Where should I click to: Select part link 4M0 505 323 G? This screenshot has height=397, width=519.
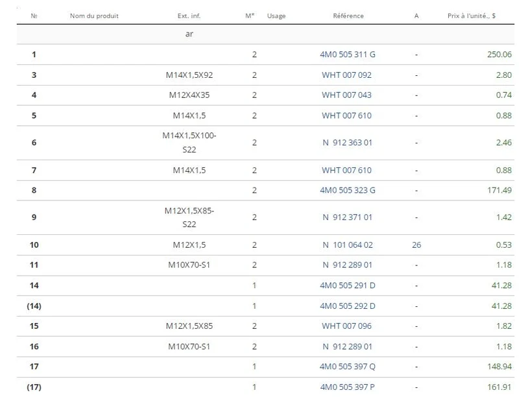(x=347, y=190)
